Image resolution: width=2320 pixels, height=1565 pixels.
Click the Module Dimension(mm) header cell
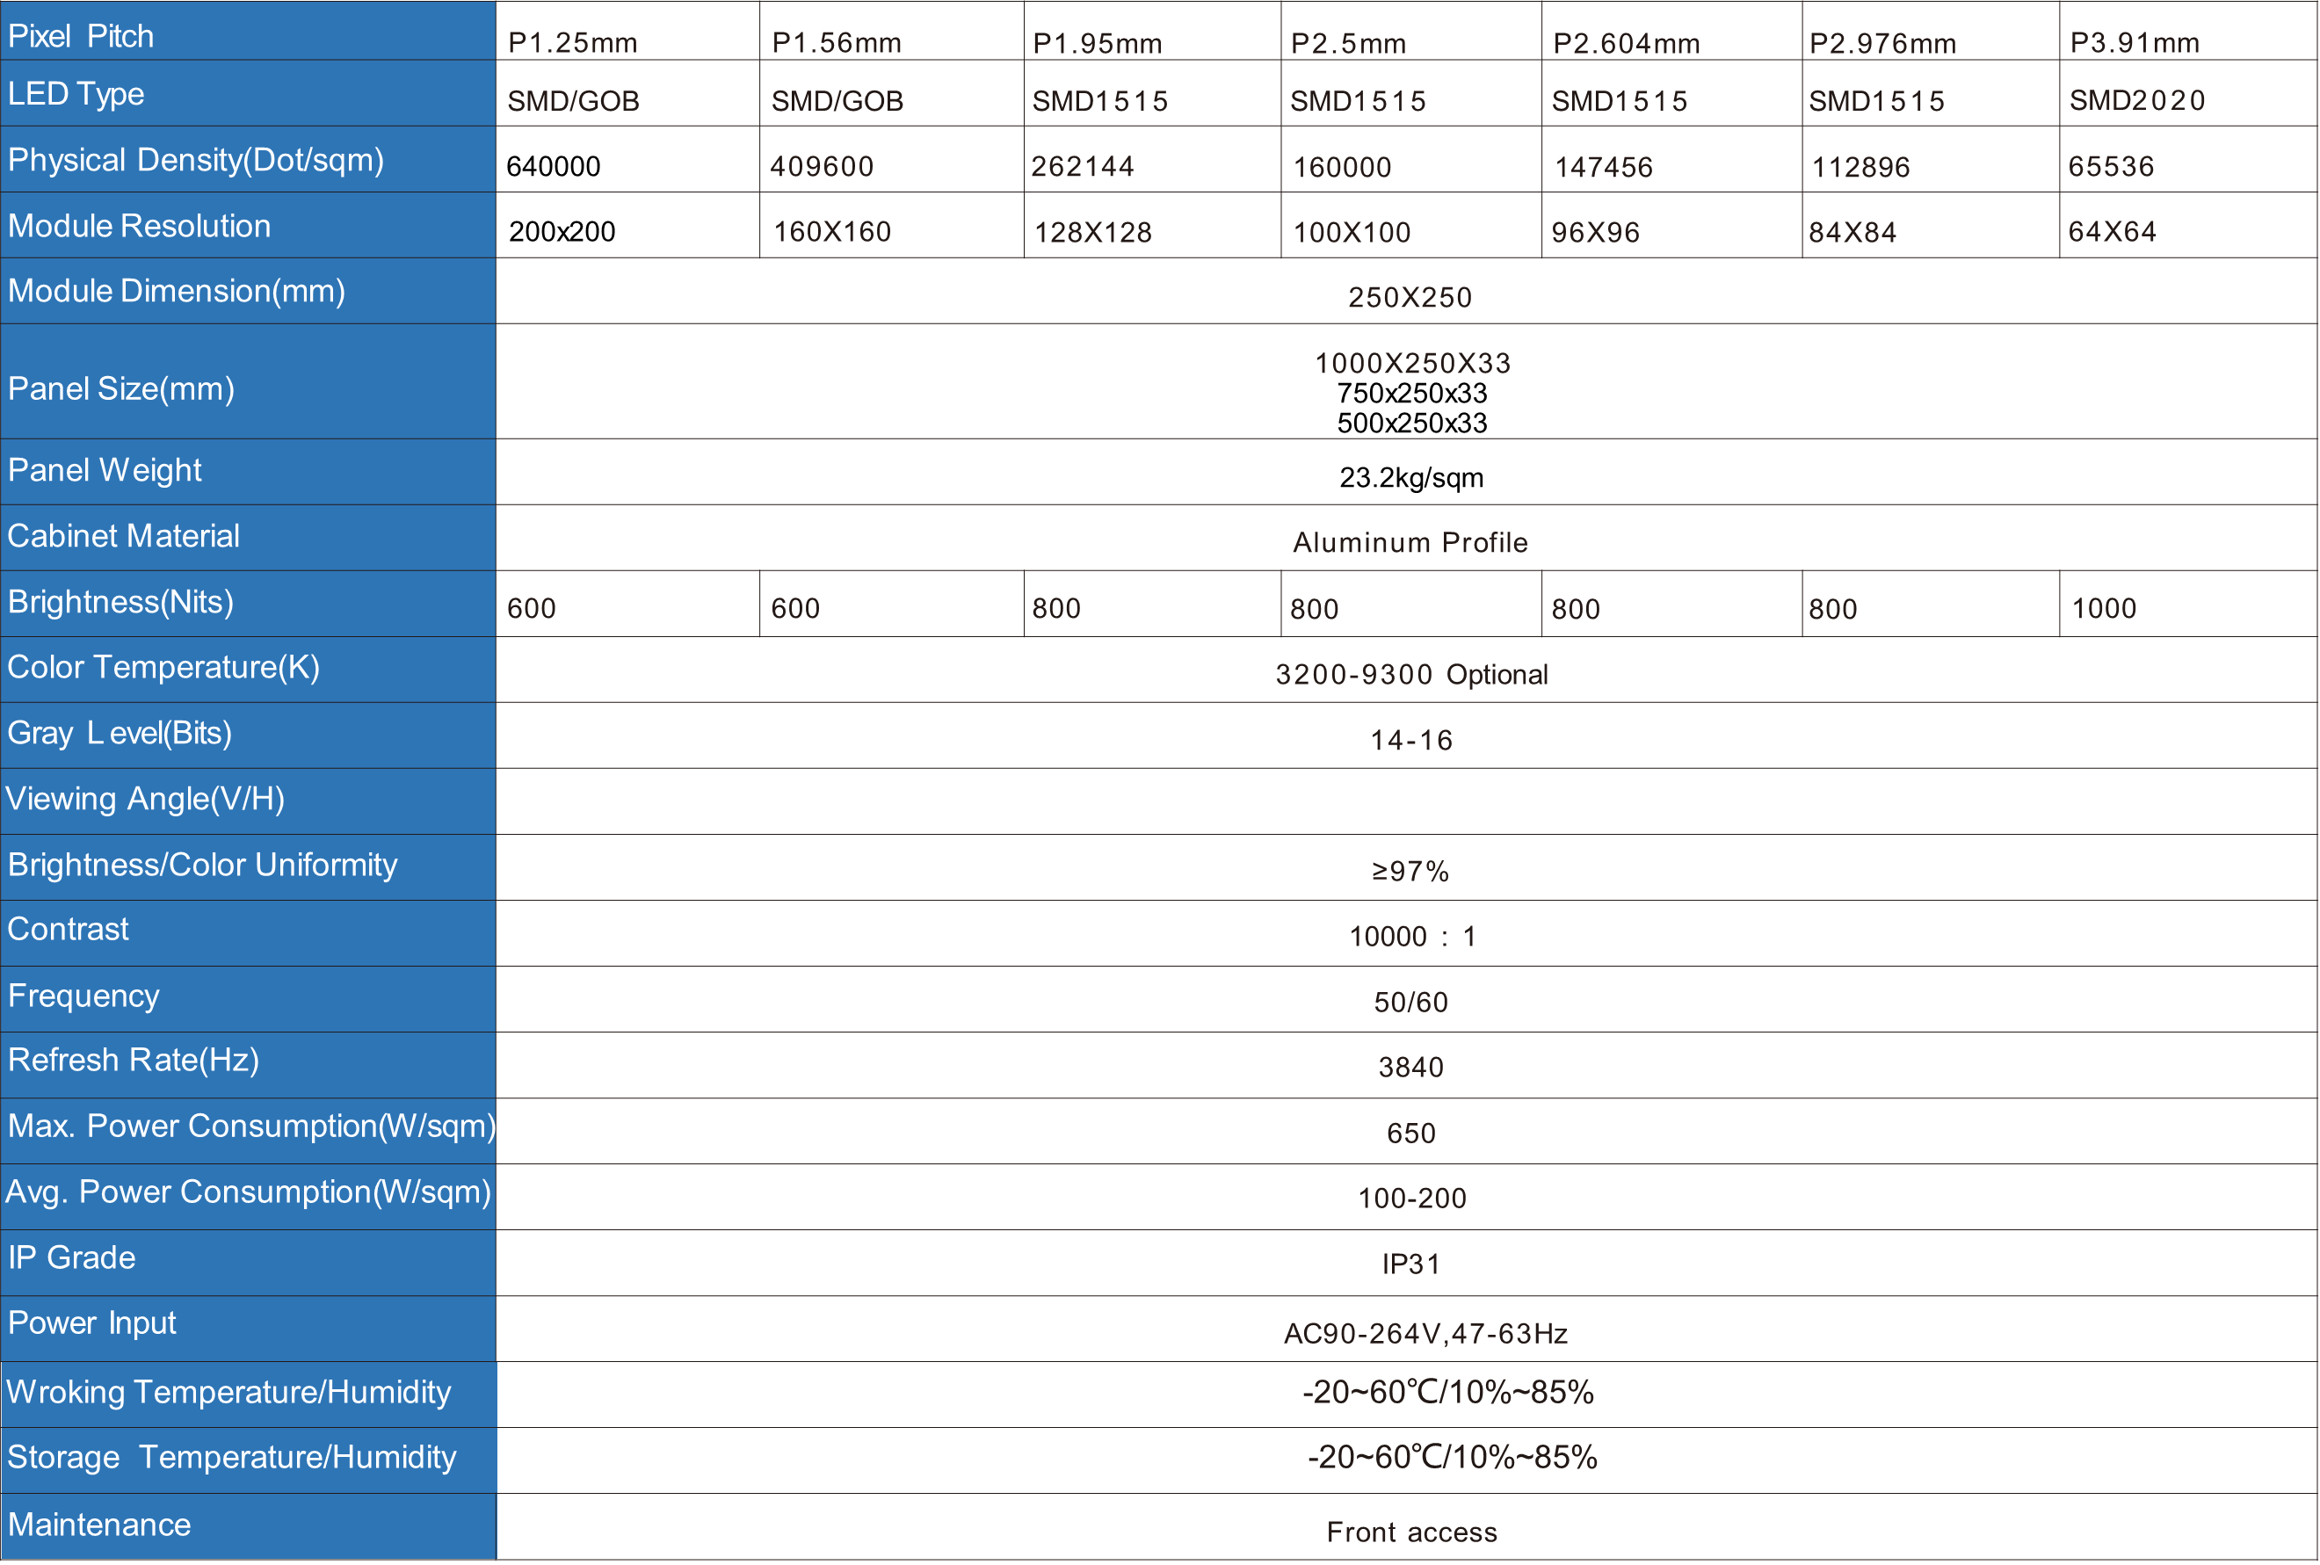[177, 291]
